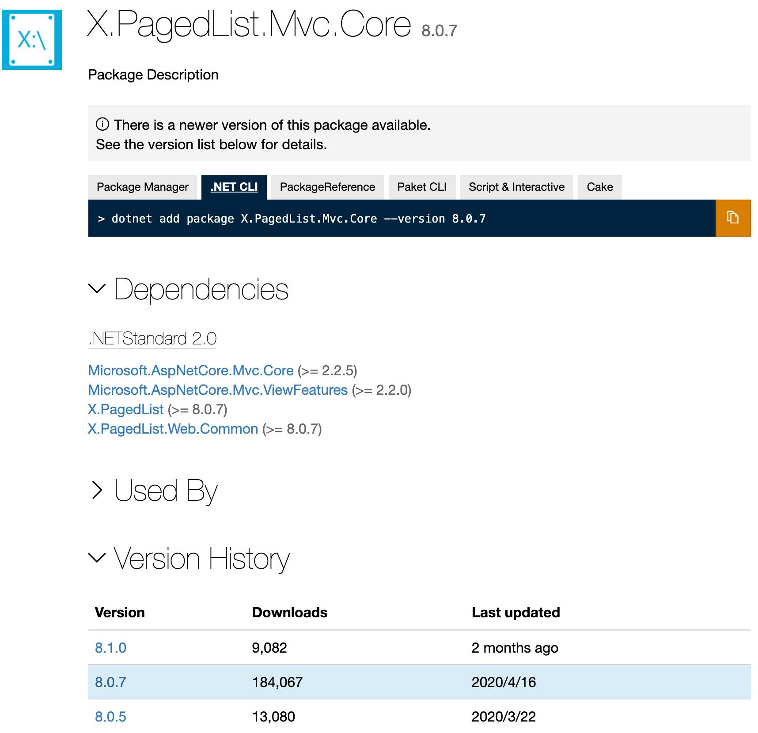The height and width of the screenshot is (733, 758).
Task: Open the Microsoft.AspNetCore.Mvc.ViewFeatures dependency link
Action: tap(218, 390)
